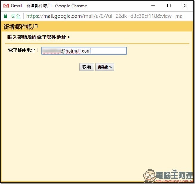Maximize the Gmail popup window
This screenshot has width=195, height=184.
(x=169, y=6)
